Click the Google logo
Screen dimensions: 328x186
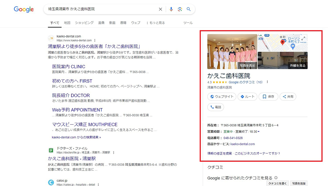pyautogui.click(x=24, y=9)
